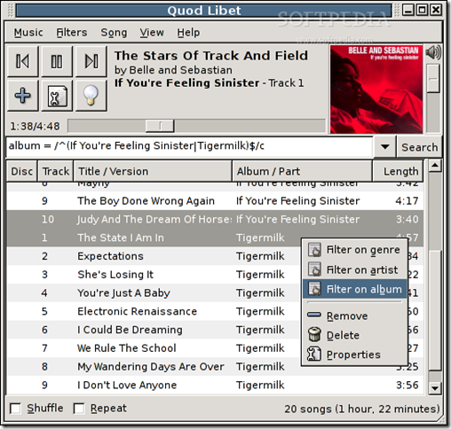Screen dimensions: 451x429
Task: Click the 4:17 length value
Action: (x=407, y=201)
